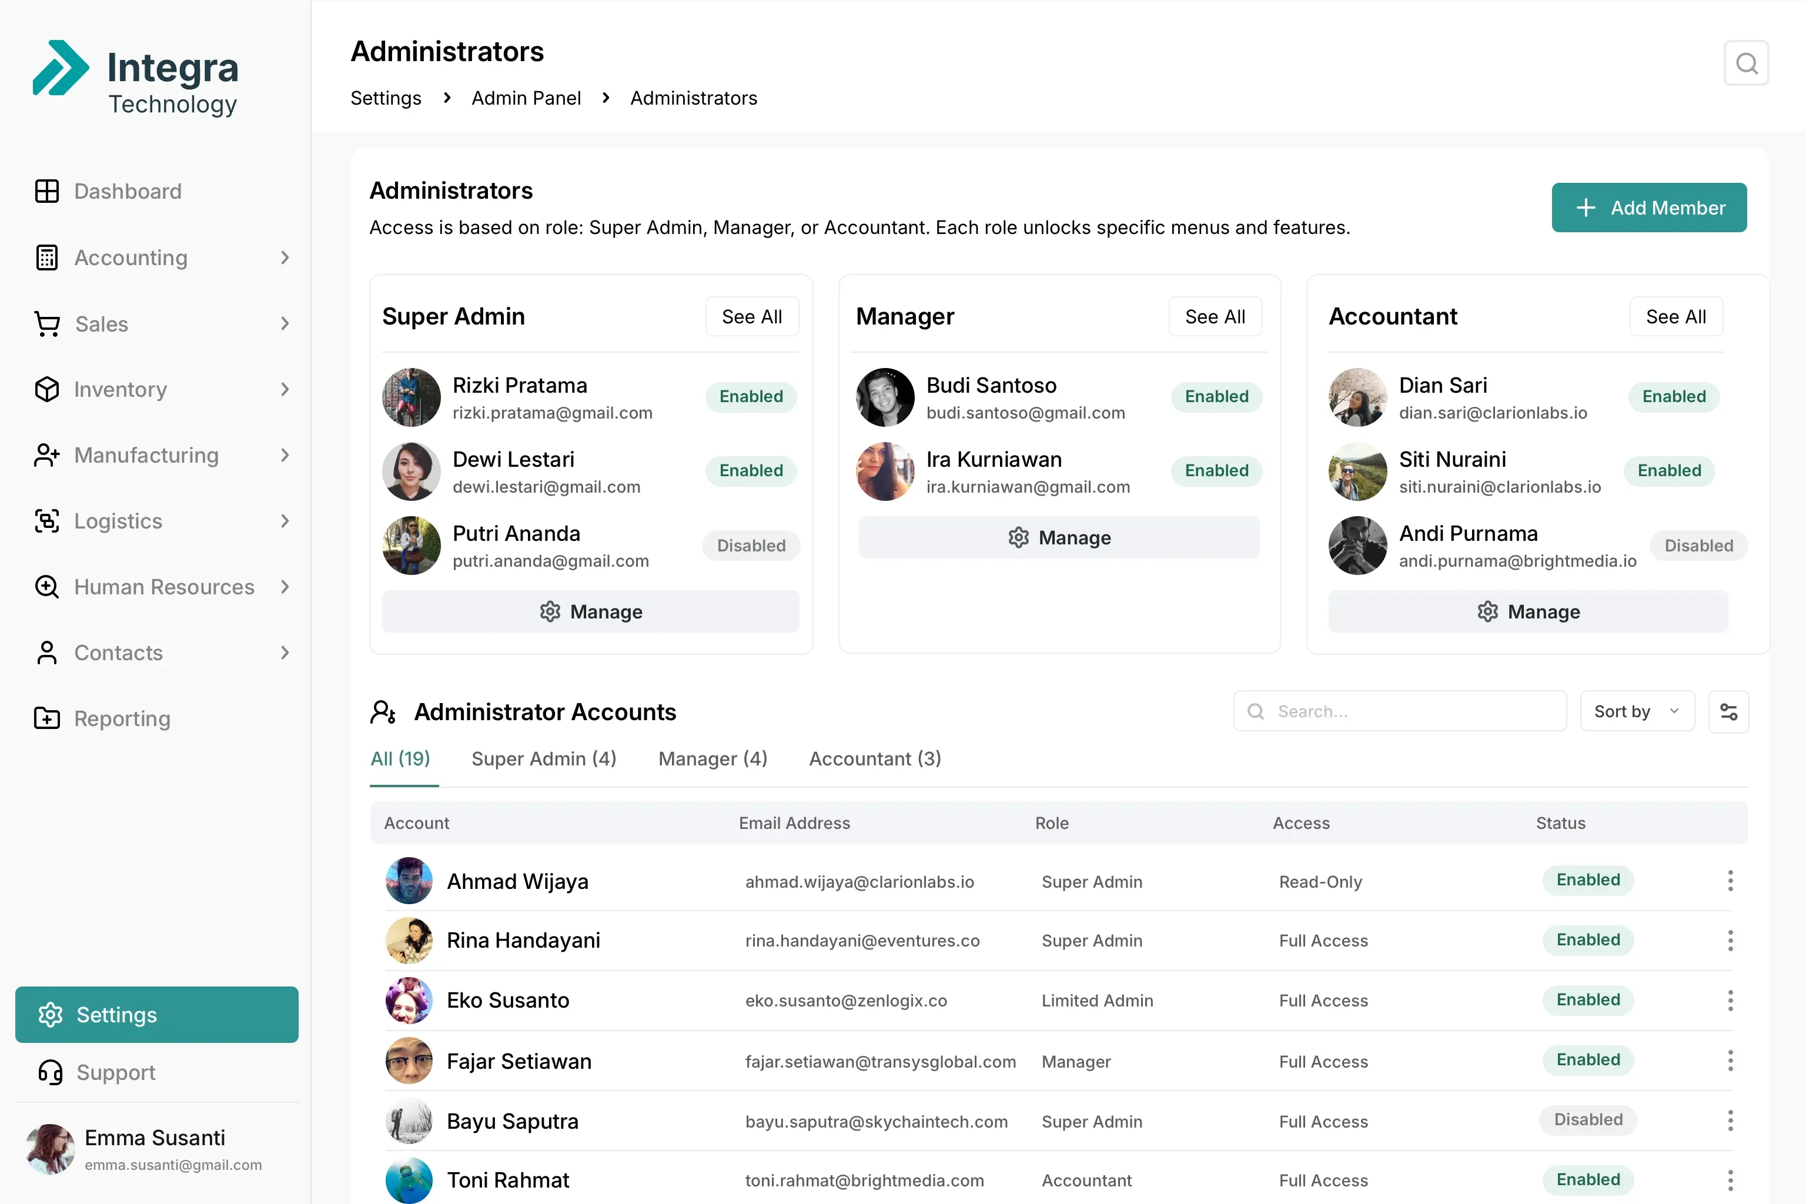This screenshot has width=1806, height=1204.
Task: Open the filter icon beside Sort by
Action: coord(1729,711)
